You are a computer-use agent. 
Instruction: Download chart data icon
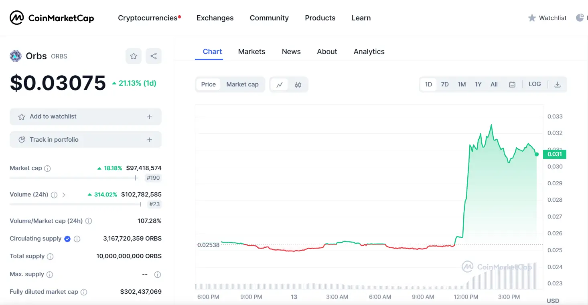click(558, 84)
